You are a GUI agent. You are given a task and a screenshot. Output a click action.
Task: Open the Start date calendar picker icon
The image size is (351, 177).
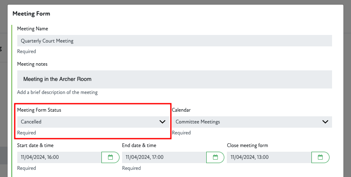tap(110, 157)
